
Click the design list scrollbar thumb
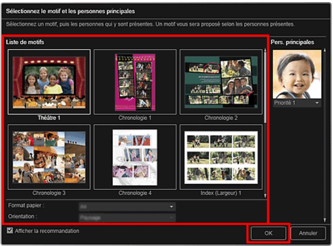[265, 85]
